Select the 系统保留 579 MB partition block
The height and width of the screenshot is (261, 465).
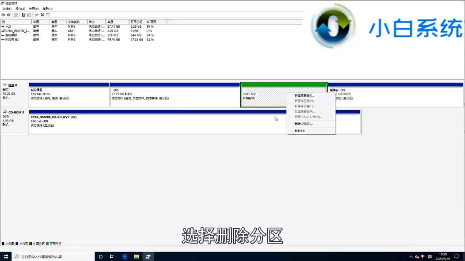[69, 95]
